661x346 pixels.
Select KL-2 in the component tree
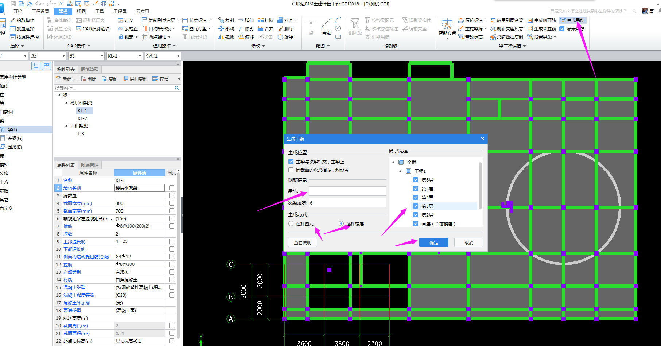(x=82, y=118)
